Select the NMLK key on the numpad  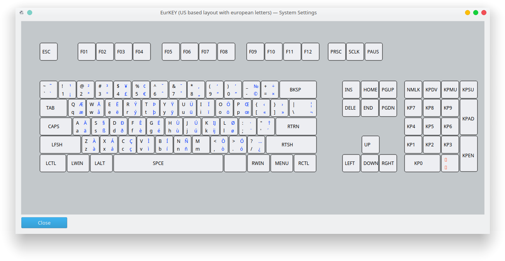point(413,89)
